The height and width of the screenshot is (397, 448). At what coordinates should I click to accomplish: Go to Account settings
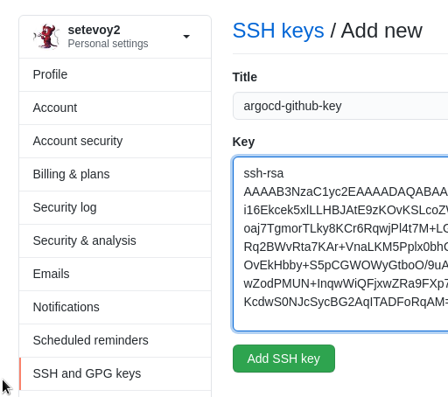(115, 108)
